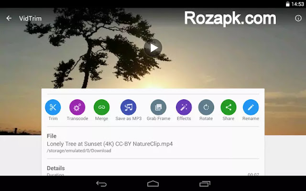Tap the Save as MP3 icon
Screen dimensions: 306x191
(x=129, y=107)
